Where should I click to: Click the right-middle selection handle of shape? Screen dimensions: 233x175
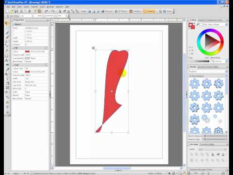point(129,91)
